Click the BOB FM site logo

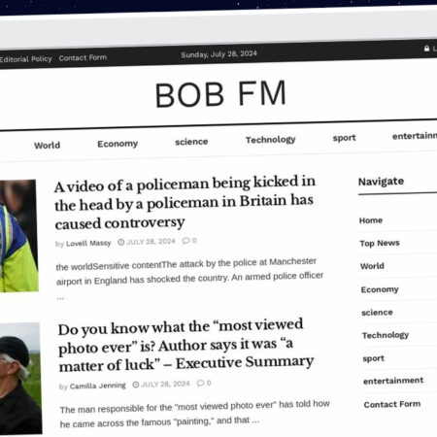pyautogui.click(x=220, y=94)
